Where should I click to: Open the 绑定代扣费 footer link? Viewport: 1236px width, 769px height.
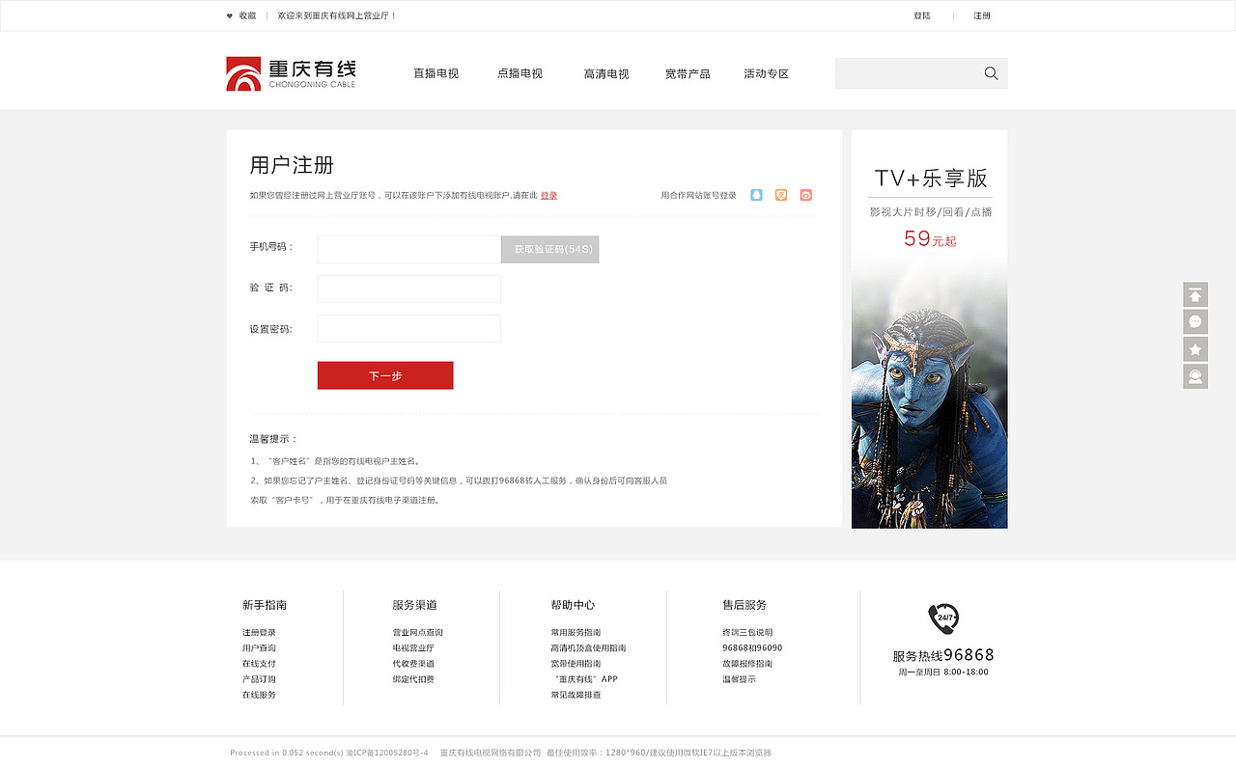[x=413, y=679]
